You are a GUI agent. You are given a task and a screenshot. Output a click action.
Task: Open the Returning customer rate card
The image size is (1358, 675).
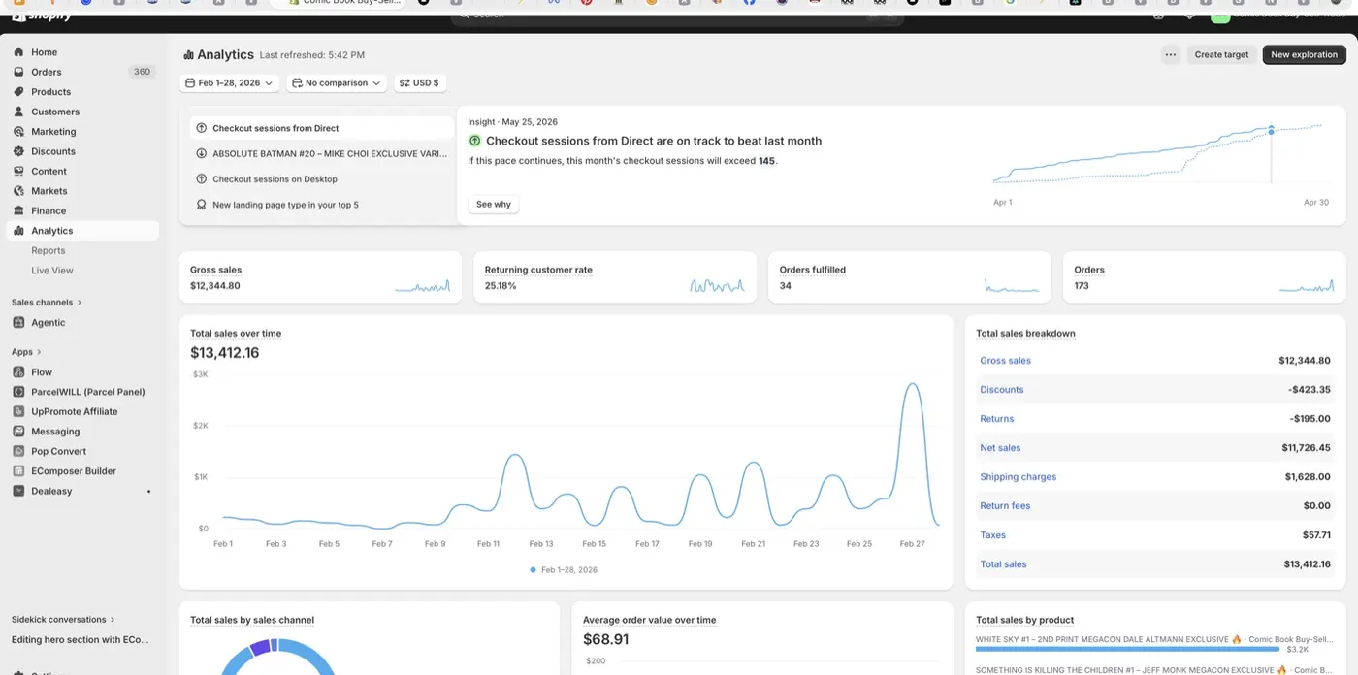(615, 277)
